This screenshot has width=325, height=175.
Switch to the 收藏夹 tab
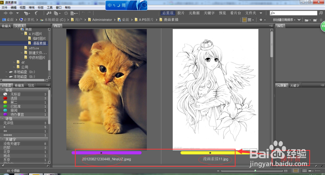(x=6, y=26)
